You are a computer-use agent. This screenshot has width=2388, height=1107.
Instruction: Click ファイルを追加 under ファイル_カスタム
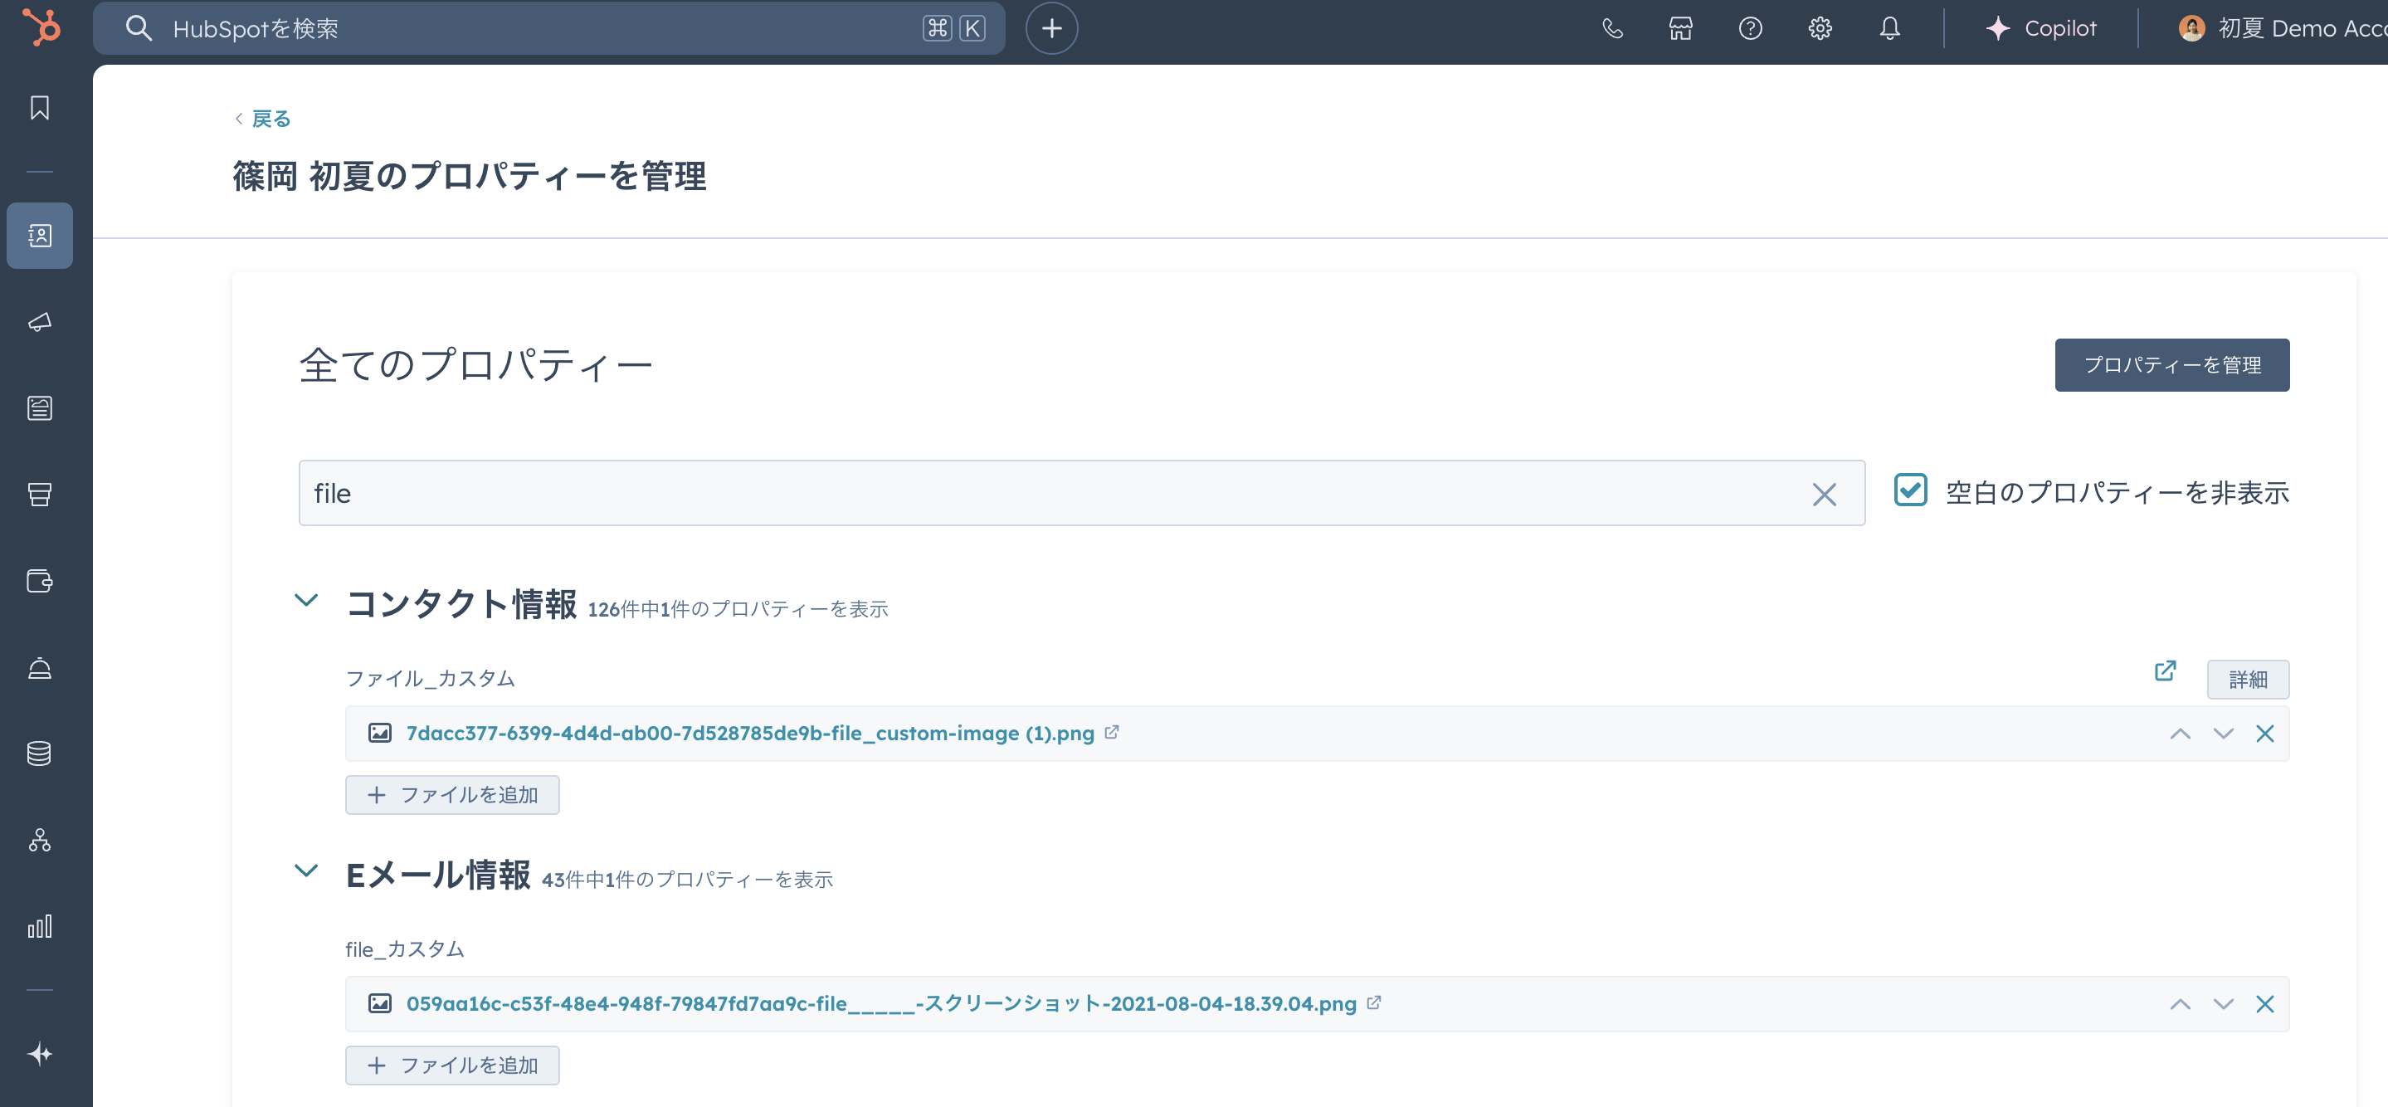coord(451,794)
